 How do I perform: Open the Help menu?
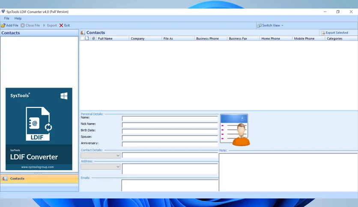[x=18, y=18]
